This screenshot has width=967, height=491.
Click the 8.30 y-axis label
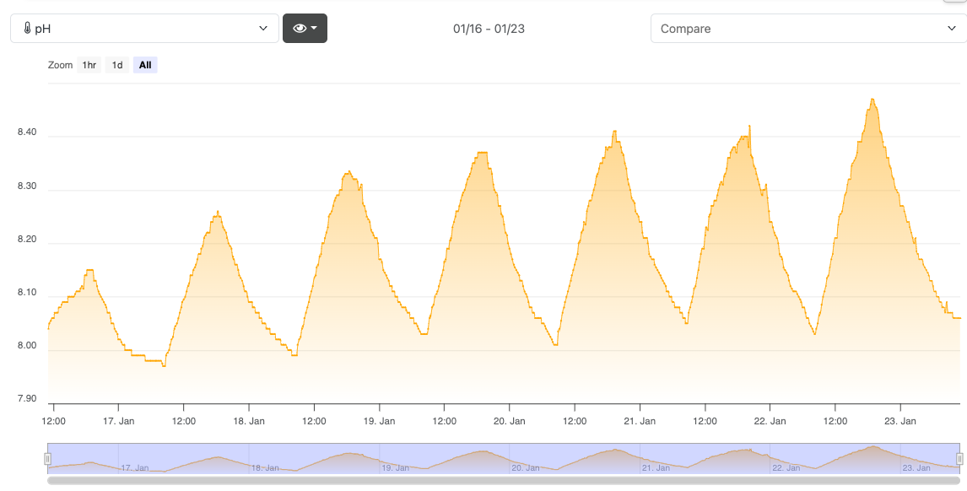click(x=27, y=186)
